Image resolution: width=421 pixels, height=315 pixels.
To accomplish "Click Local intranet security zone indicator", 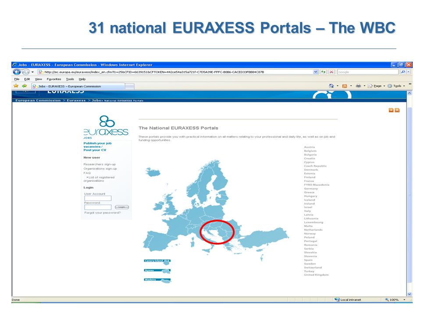I will coord(348,300).
